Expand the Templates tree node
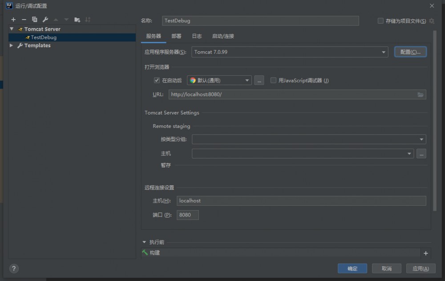445x281 pixels. click(11, 45)
